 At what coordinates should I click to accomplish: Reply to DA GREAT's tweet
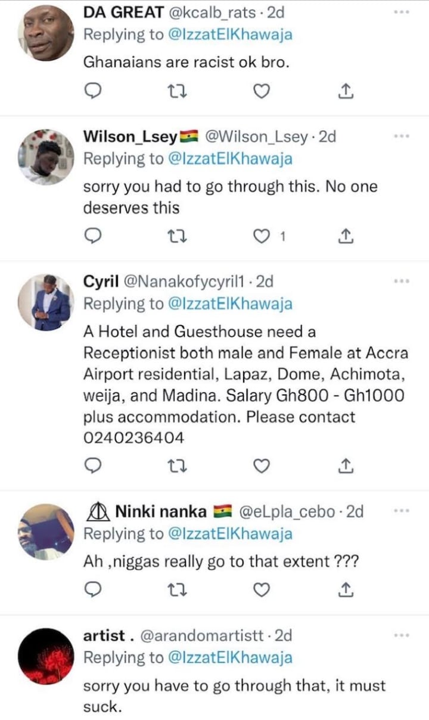93,91
